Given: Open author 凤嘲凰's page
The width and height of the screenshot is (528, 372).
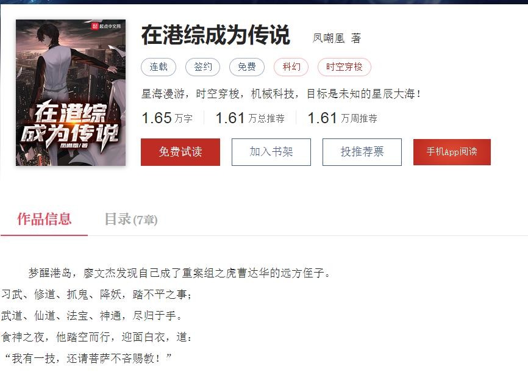Looking at the screenshot, I should 329,38.
